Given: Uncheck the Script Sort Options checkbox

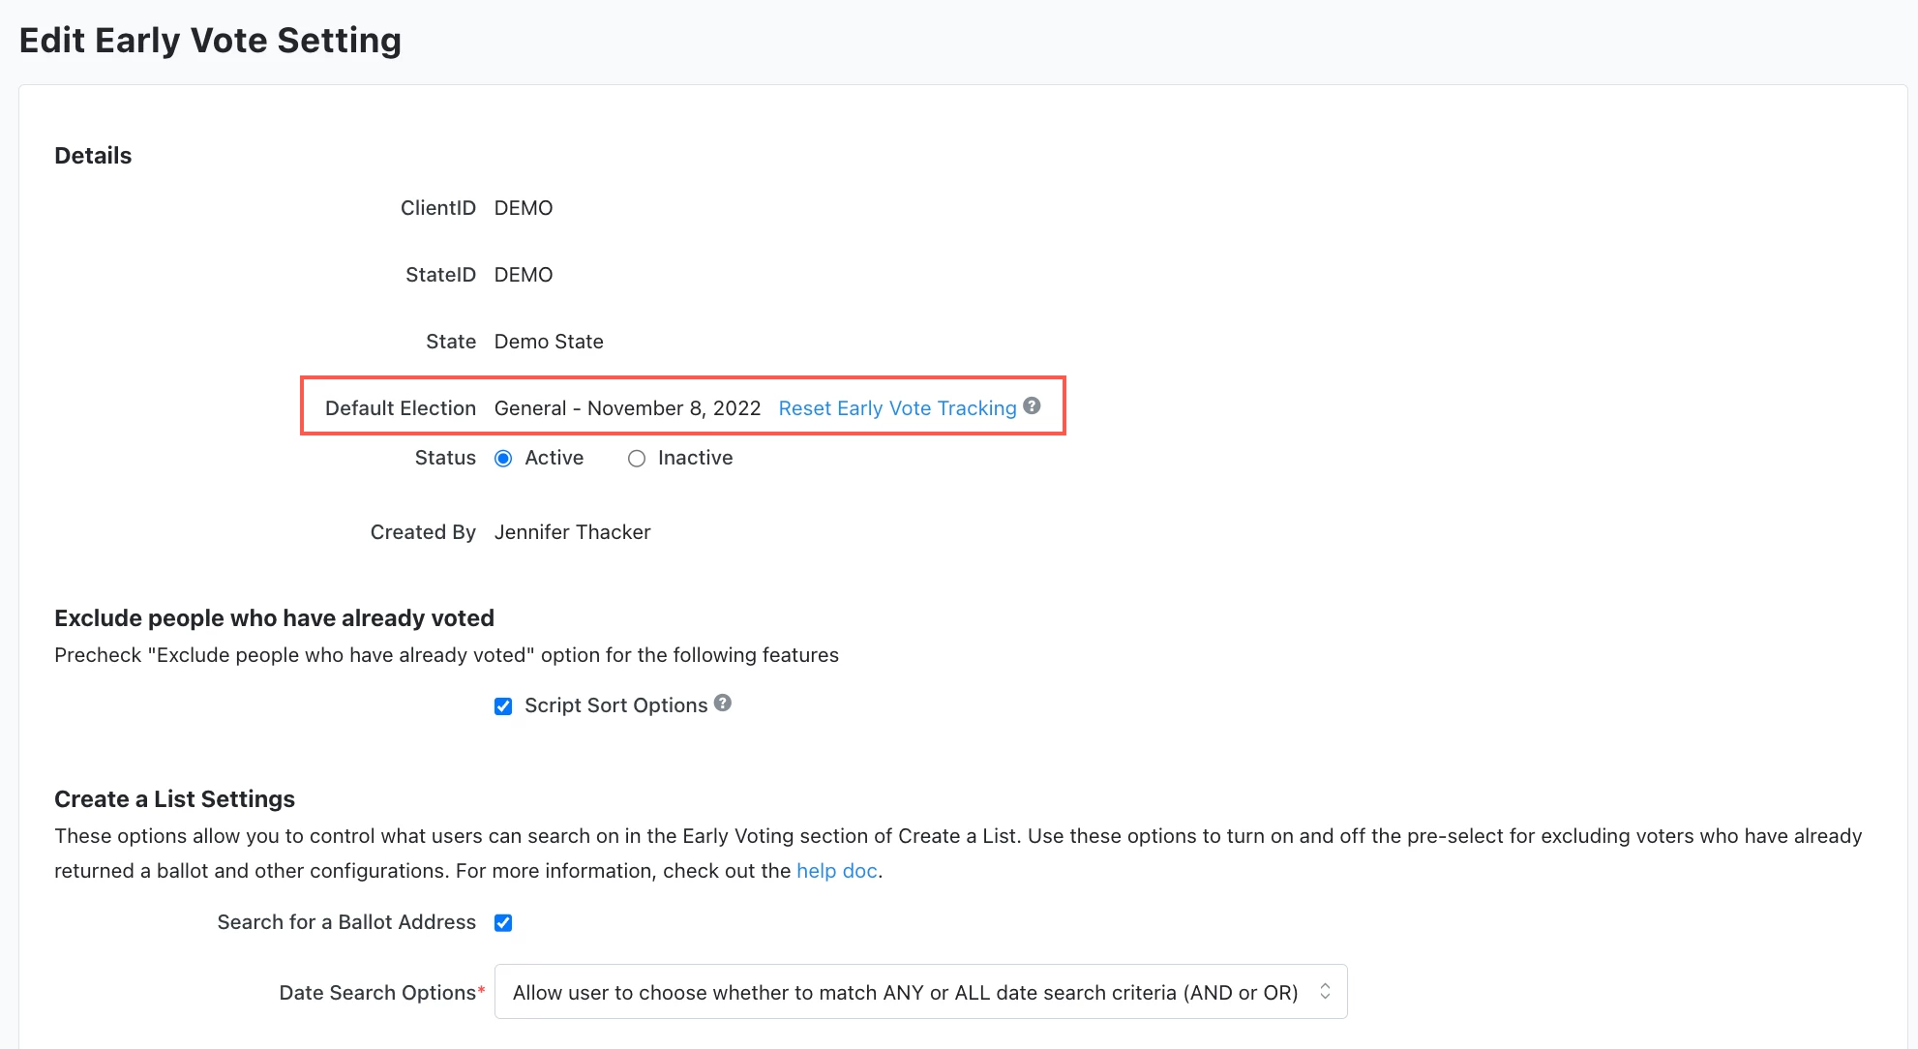Looking at the screenshot, I should coord(503,706).
